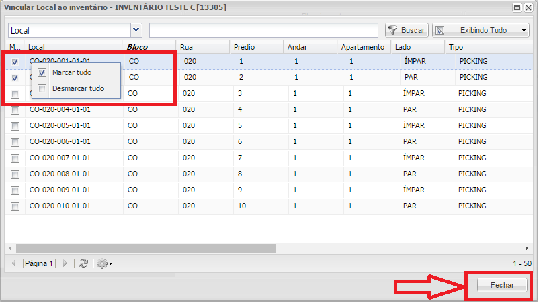Screen dimensions: 541x305
Task: Check the box for CO-020-004-01-01
Action: click(15, 110)
